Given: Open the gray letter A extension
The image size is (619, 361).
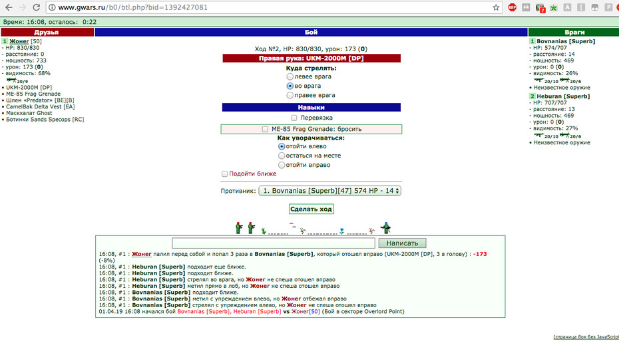Looking at the screenshot, I should pyautogui.click(x=567, y=7).
